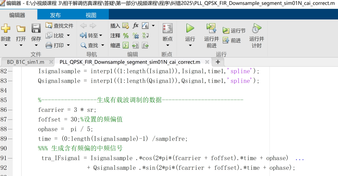Click the green Run (运行) play icon
The image size is (338, 176).
(190, 28)
